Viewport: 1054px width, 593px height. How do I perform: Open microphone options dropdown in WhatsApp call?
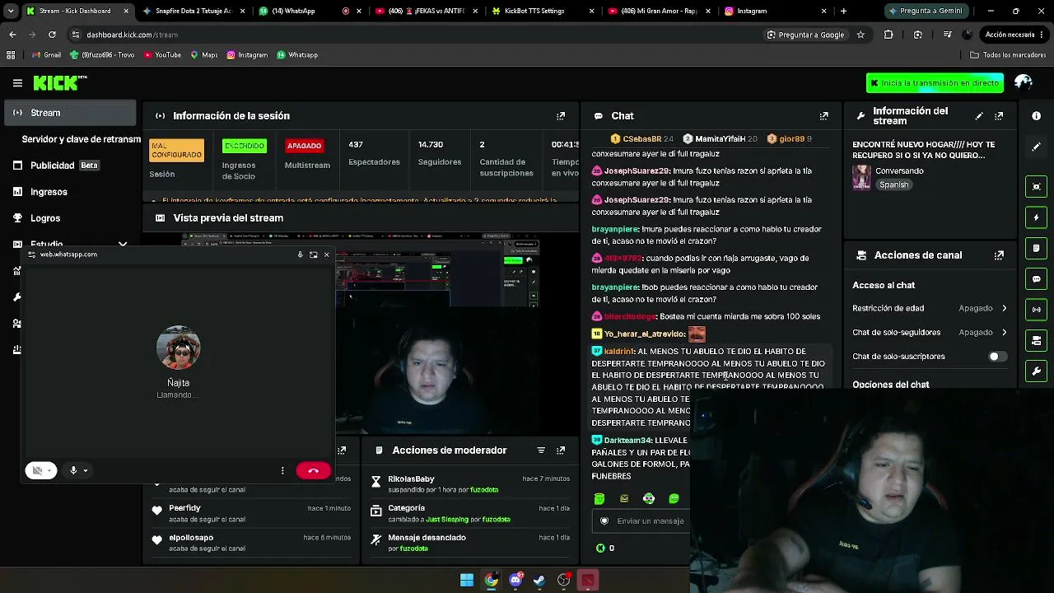pyautogui.click(x=86, y=470)
